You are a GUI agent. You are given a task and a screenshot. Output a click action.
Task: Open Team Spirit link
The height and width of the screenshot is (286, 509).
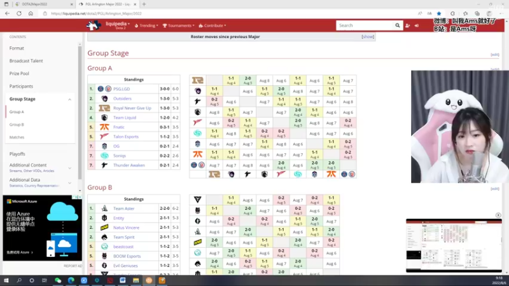pos(123,237)
